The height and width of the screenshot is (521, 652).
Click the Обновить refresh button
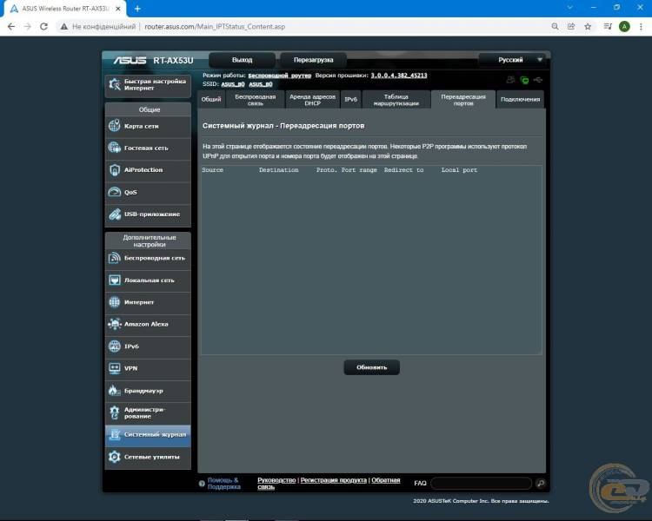tap(372, 367)
